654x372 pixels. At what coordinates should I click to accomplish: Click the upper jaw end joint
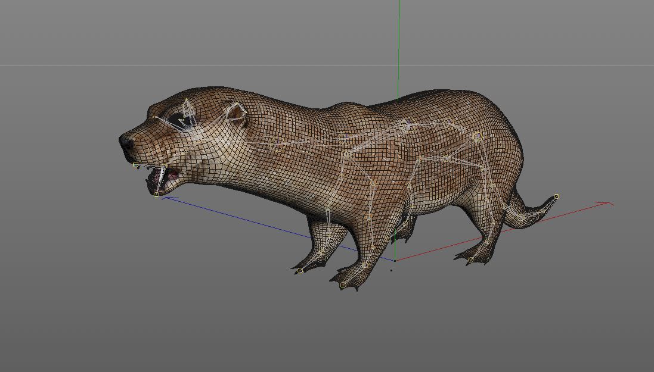coord(136,165)
